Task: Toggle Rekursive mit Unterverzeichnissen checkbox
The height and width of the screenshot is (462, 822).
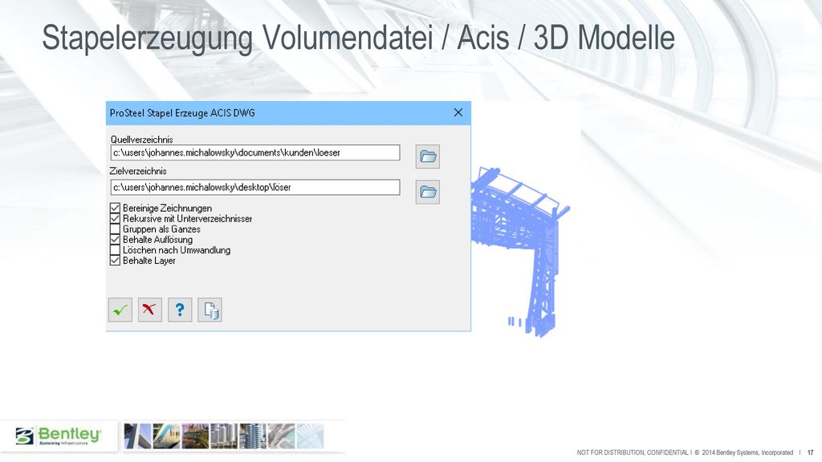Action: coord(116,218)
